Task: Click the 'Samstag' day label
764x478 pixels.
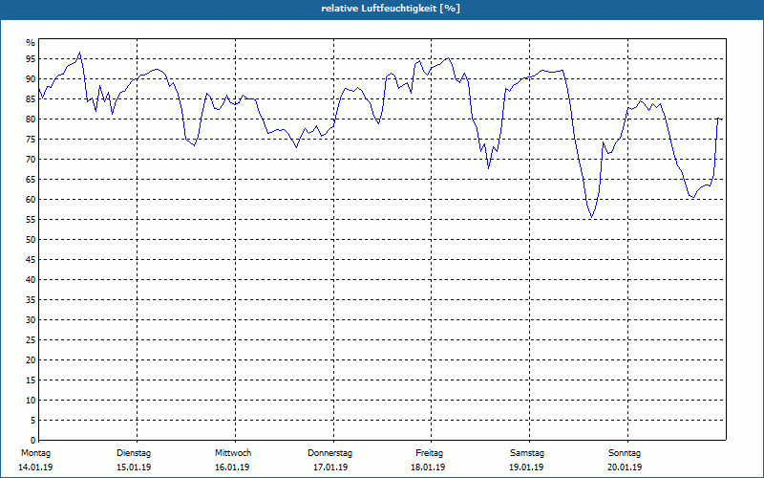Action: tap(527, 453)
